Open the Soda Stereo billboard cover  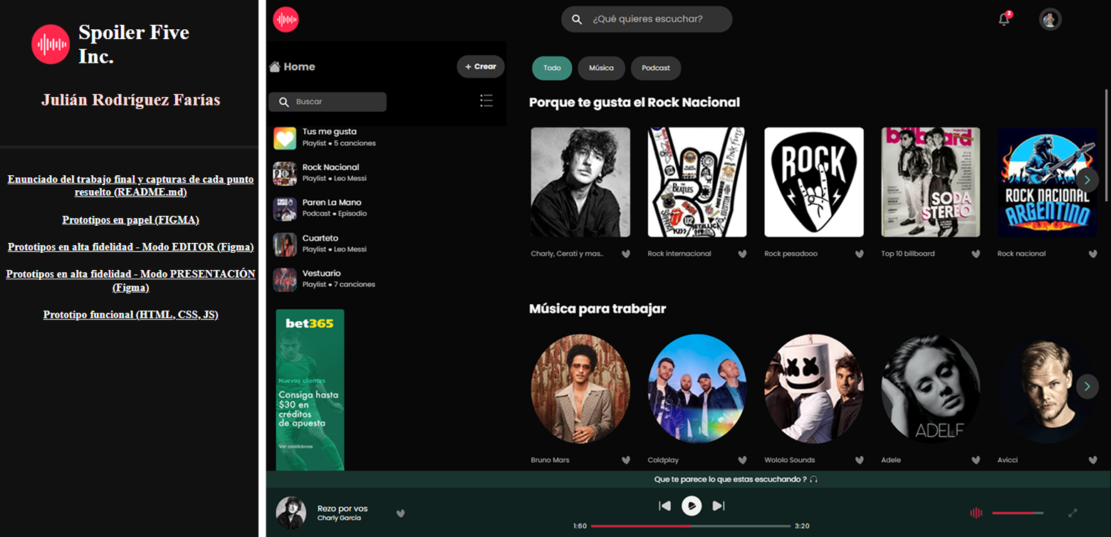pos(931,182)
